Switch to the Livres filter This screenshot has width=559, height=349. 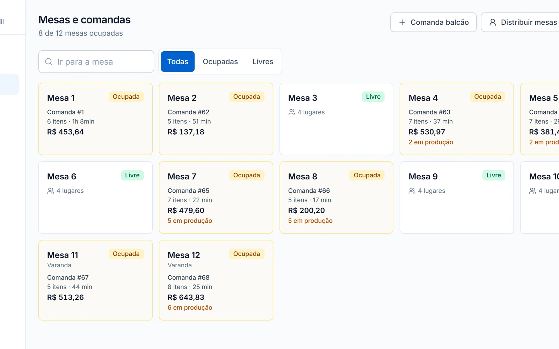click(263, 62)
